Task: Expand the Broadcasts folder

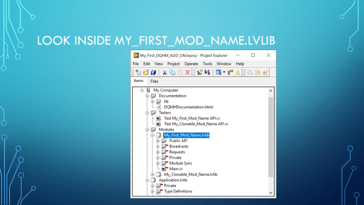Action: [x=158, y=146]
